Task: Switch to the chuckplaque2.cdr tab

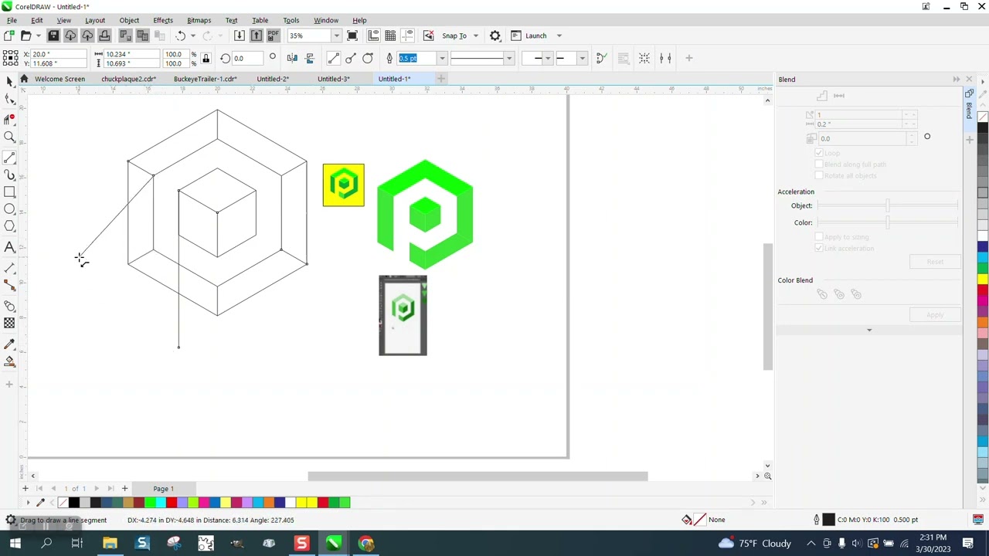Action: pos(128,79)
